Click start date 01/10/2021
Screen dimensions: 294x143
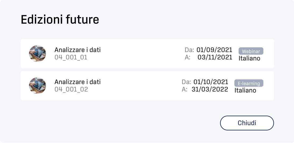coord(211,82)
